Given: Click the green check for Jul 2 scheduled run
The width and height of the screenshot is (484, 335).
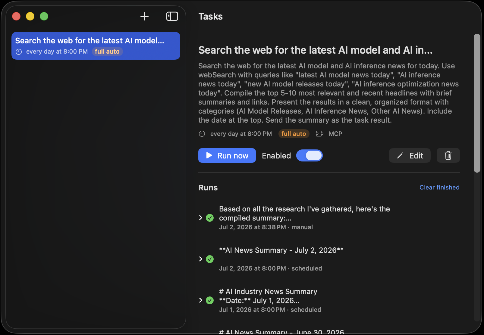Looking at the screenshot, I should tap(210, 259).
